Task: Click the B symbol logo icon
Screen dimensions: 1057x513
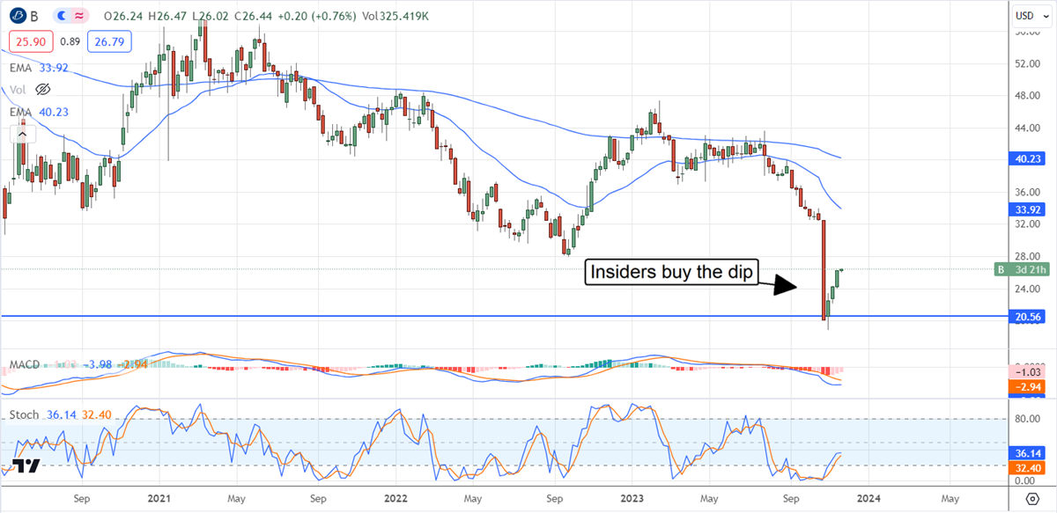Action: pyautogui.click(x=17, y=16)
